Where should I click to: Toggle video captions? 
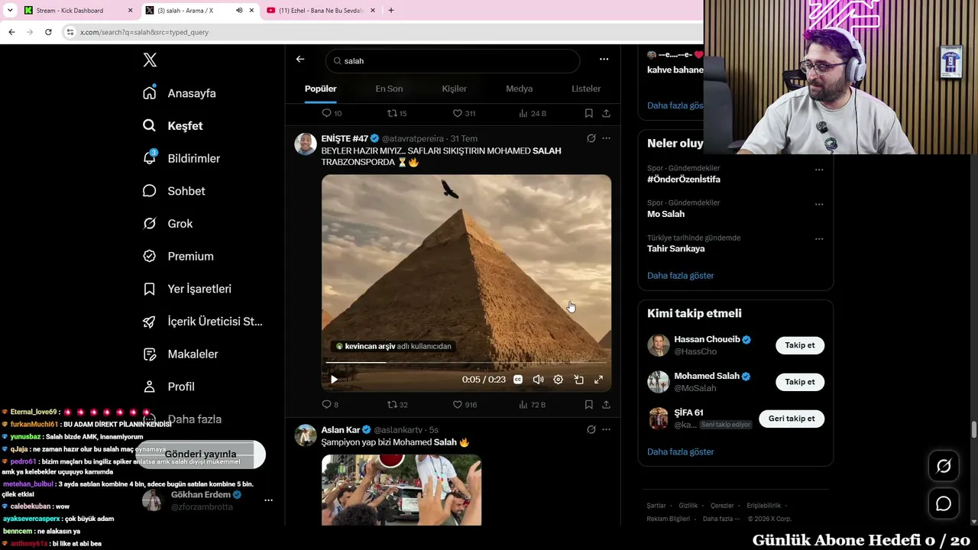[x=518, y=380]
